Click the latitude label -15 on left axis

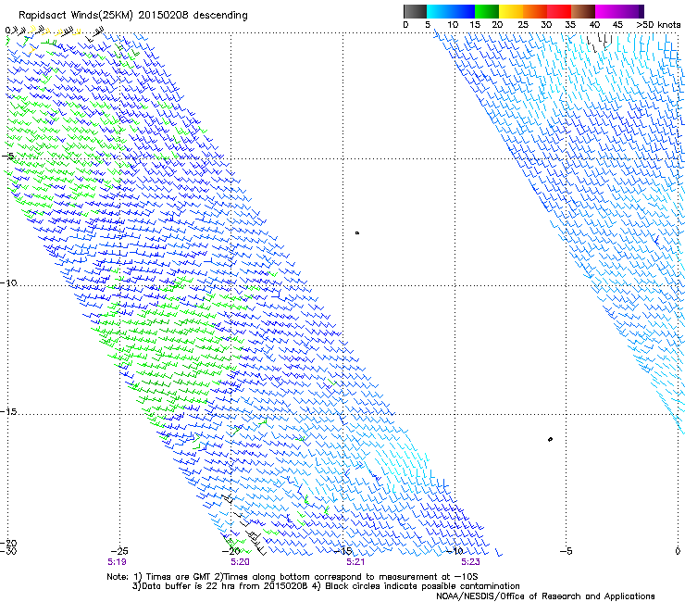pyautogui.click(x=8, y=411)
